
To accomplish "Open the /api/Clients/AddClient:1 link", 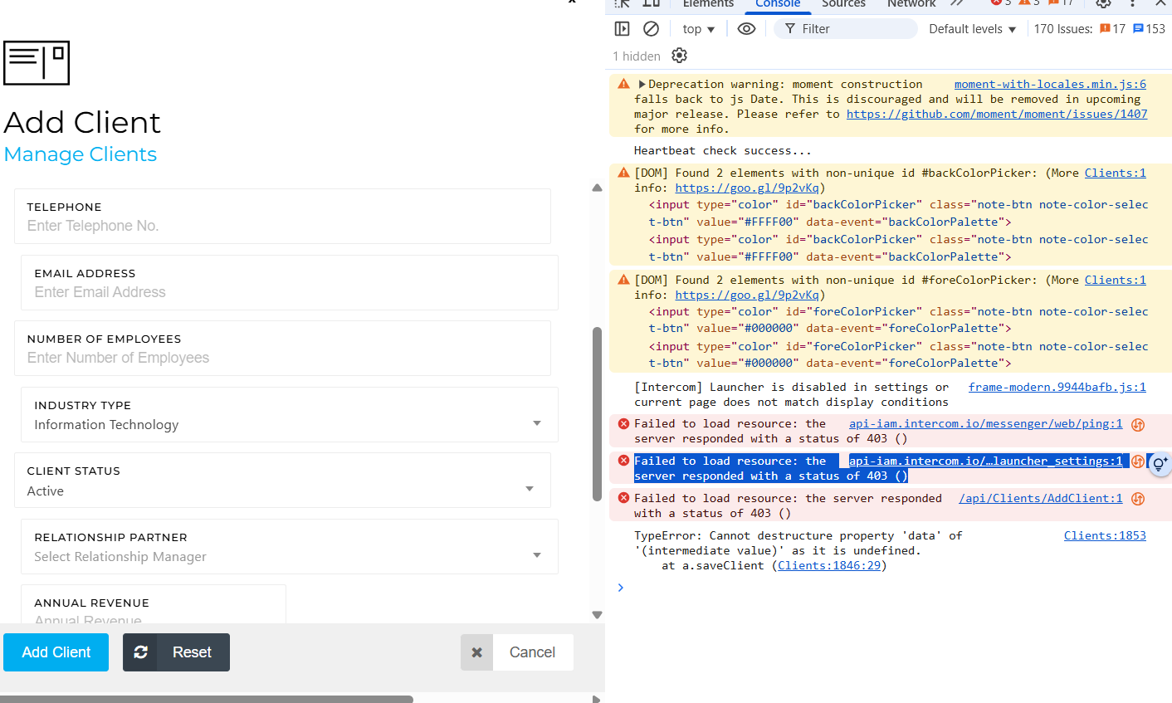I will (1040, 499).
